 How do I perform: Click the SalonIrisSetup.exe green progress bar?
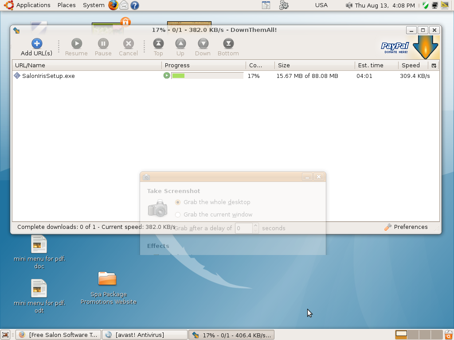point(207,76)
